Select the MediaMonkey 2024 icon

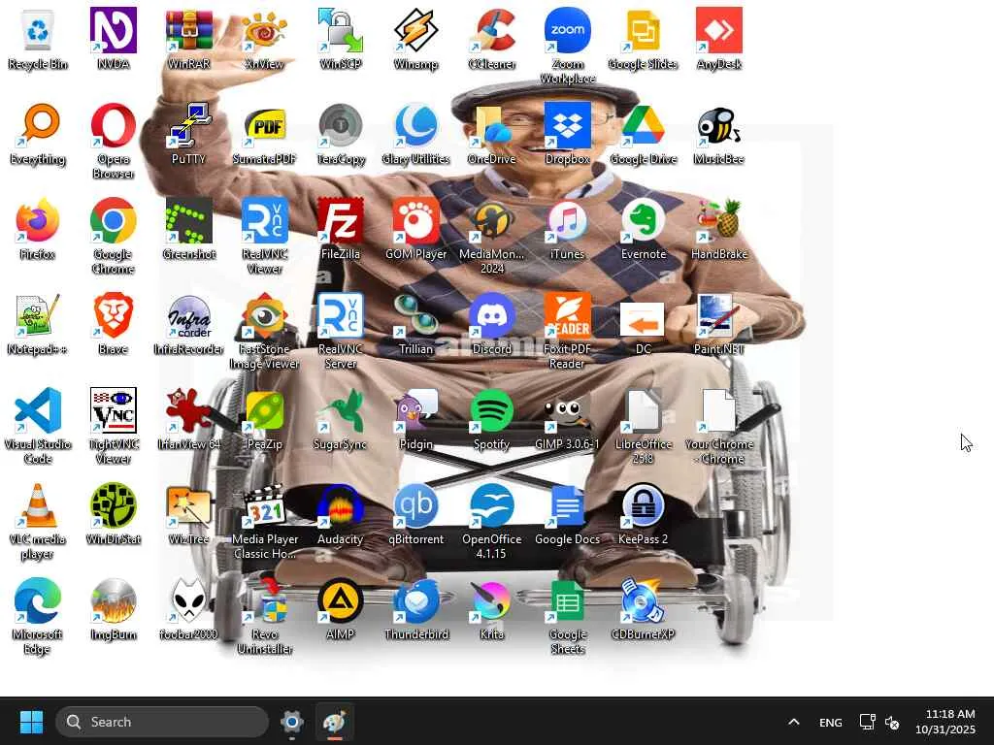(x=492, y=236)
